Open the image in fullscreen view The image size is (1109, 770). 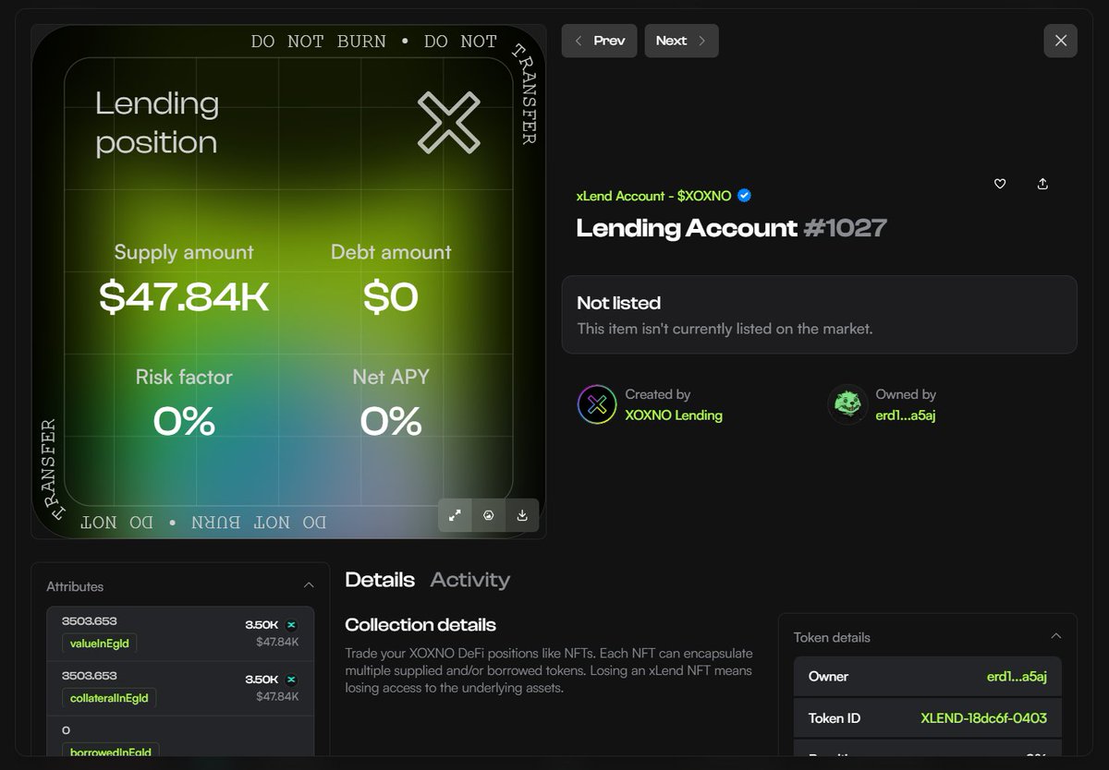pyautogui.click(x=455, y=515)
